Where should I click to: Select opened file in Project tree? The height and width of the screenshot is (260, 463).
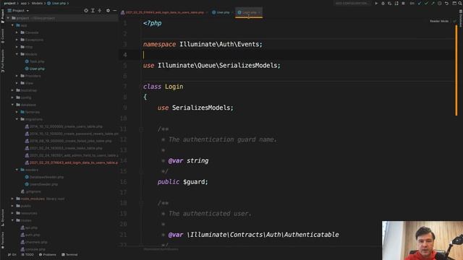tap(86, 11)
